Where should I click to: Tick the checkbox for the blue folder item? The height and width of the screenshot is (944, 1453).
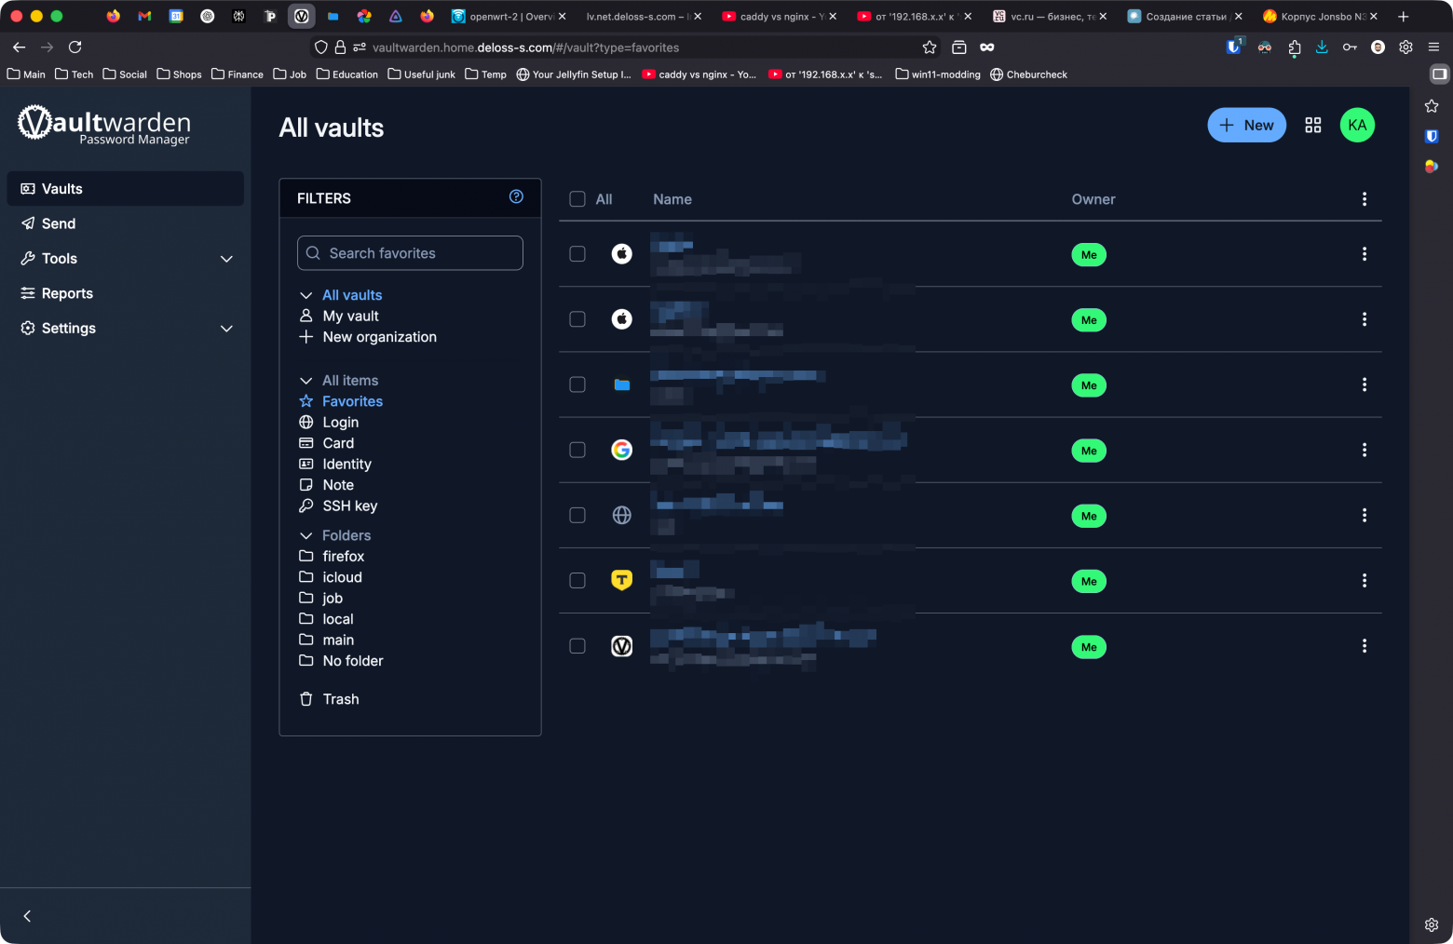click(x=577, y=384)
